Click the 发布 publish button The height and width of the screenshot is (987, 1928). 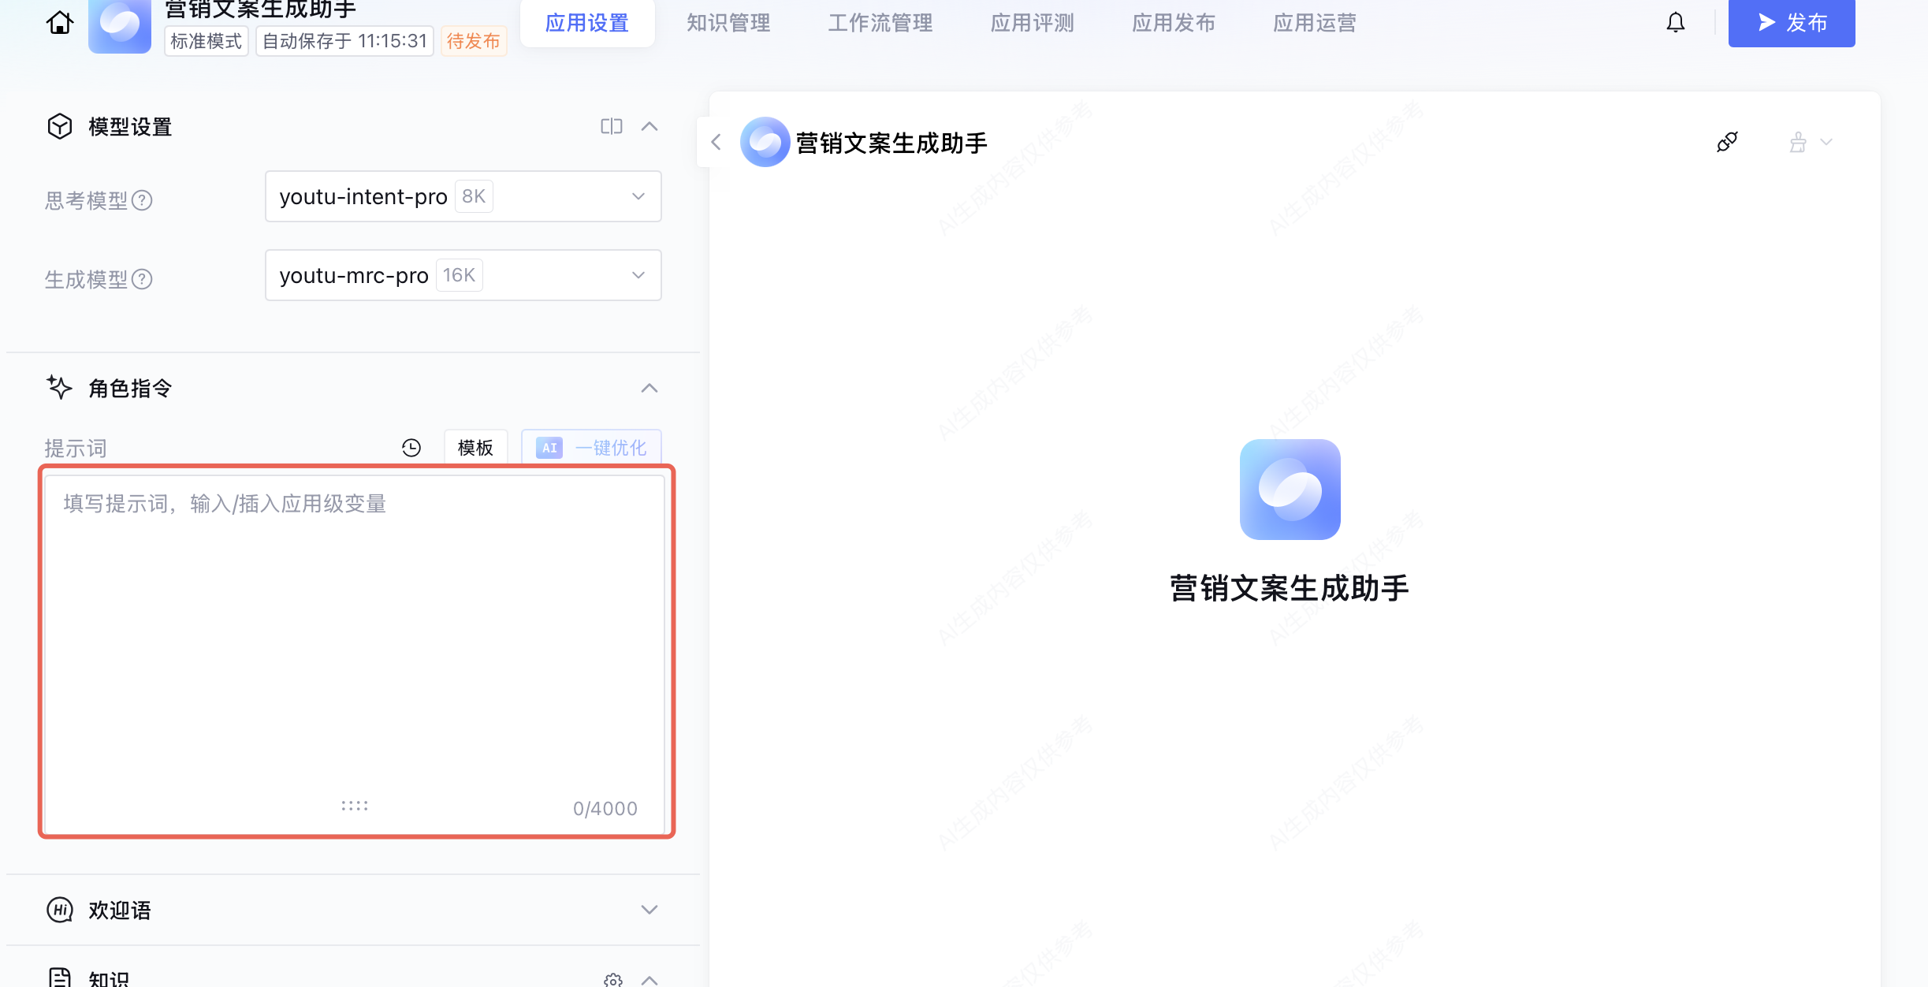1791,23
